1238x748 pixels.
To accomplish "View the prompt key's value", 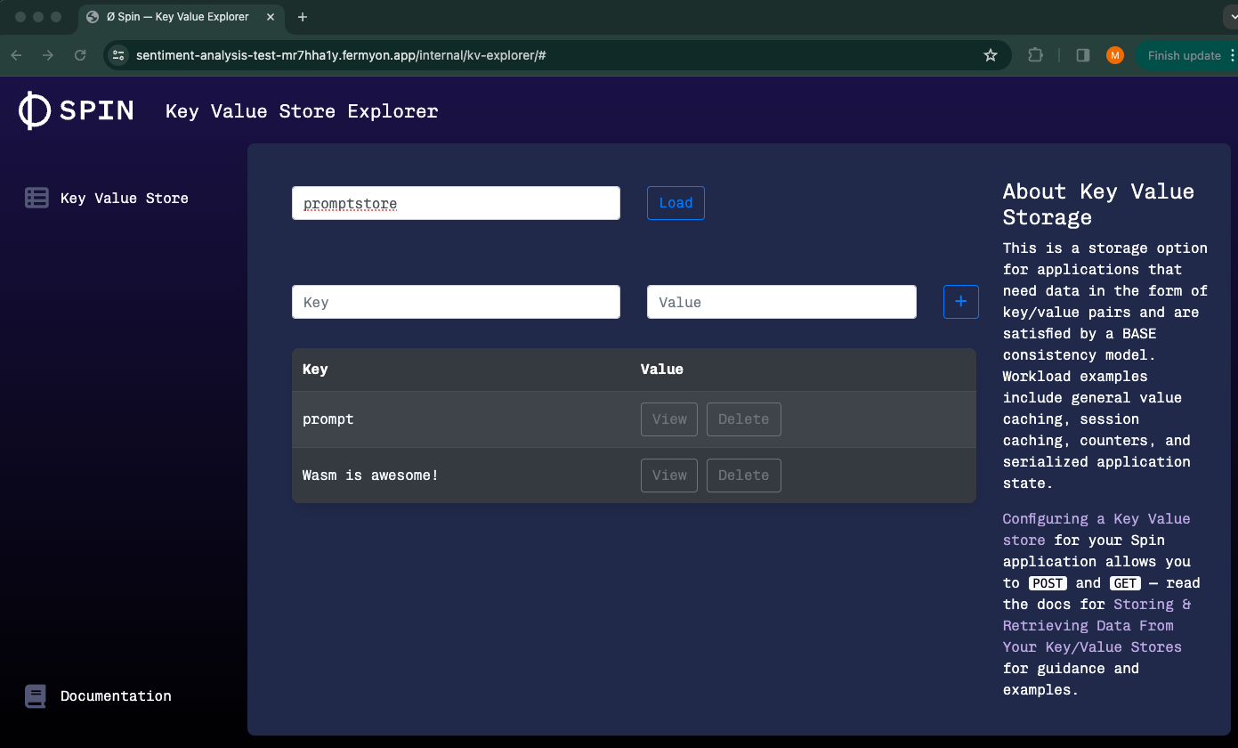I will click(x=669, y=419).
